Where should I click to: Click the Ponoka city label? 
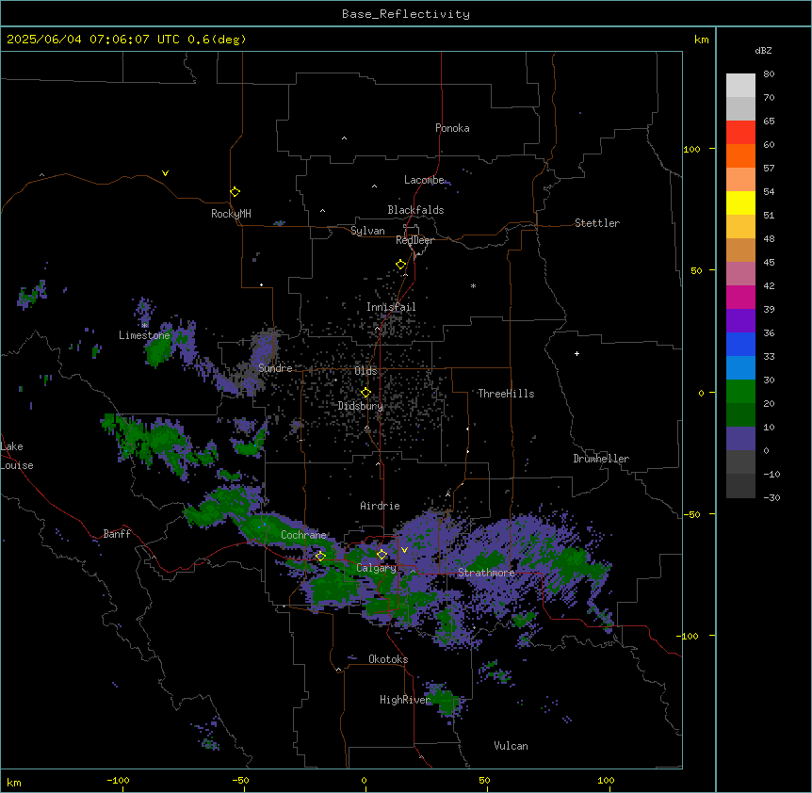(452, 128)
